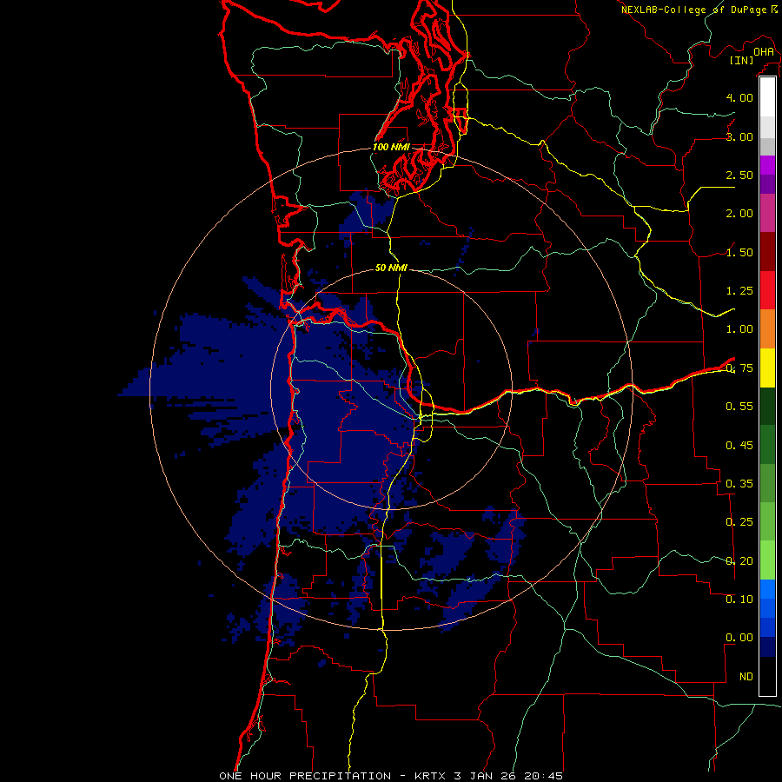This screenshot has width=782, height=782.
Task: Click the 1.25 legend value
Action: [x=739, y=291]
